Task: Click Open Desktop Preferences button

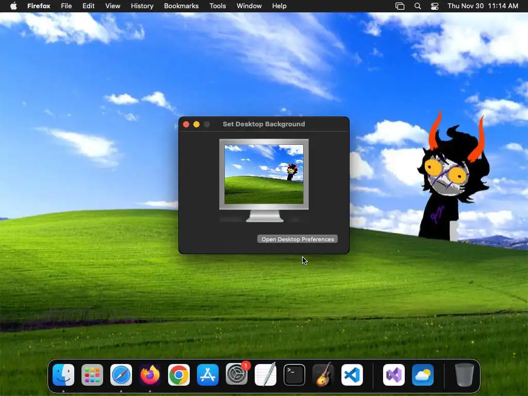Action: 298,239
